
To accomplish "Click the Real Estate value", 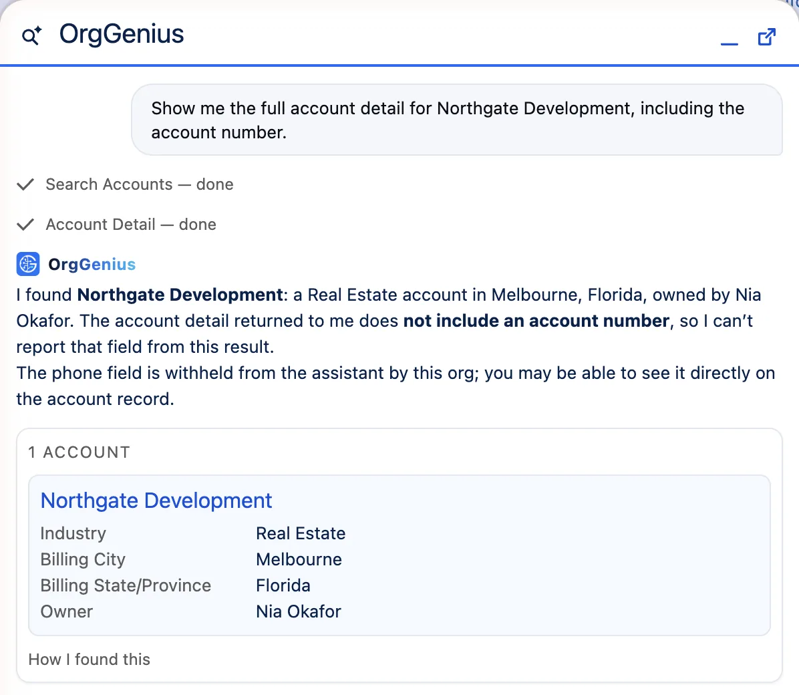I will 301,533.
